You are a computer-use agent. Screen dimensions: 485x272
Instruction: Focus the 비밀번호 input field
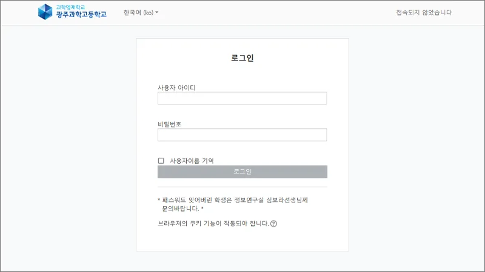(x=242, y=135)
